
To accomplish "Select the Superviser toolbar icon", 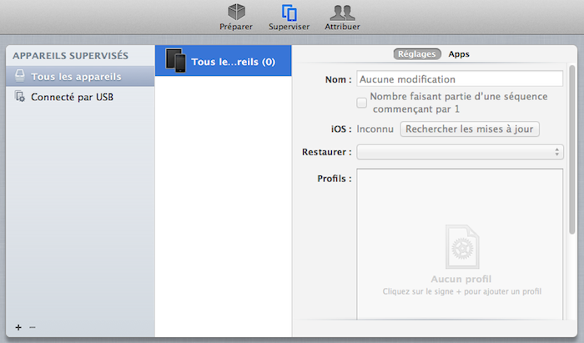I will (289, 17).
